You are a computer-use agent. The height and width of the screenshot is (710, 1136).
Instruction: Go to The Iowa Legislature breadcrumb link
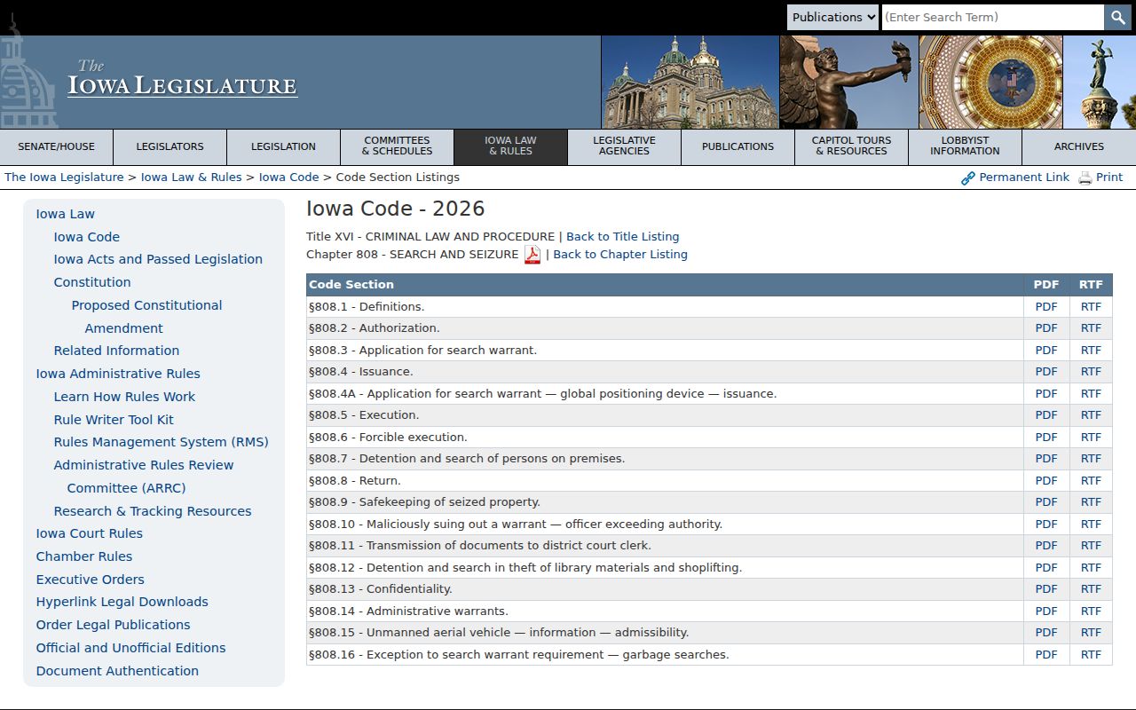[x=64, y=177]
